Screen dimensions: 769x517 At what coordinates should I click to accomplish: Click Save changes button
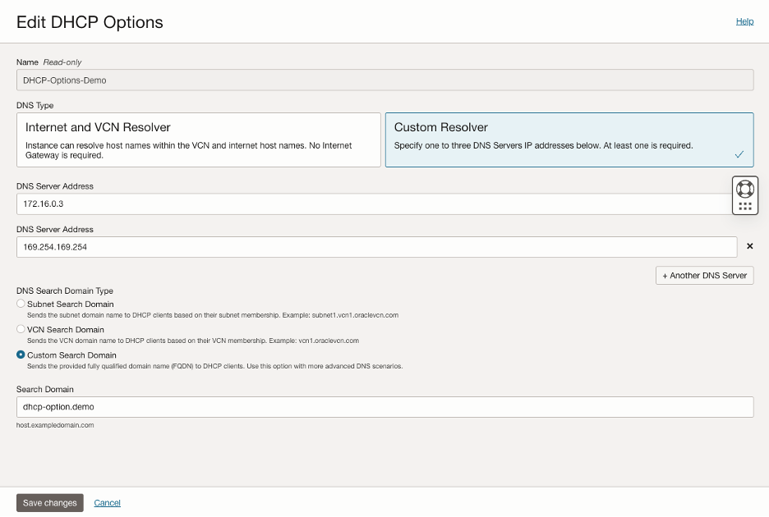(x=50, y=503)
